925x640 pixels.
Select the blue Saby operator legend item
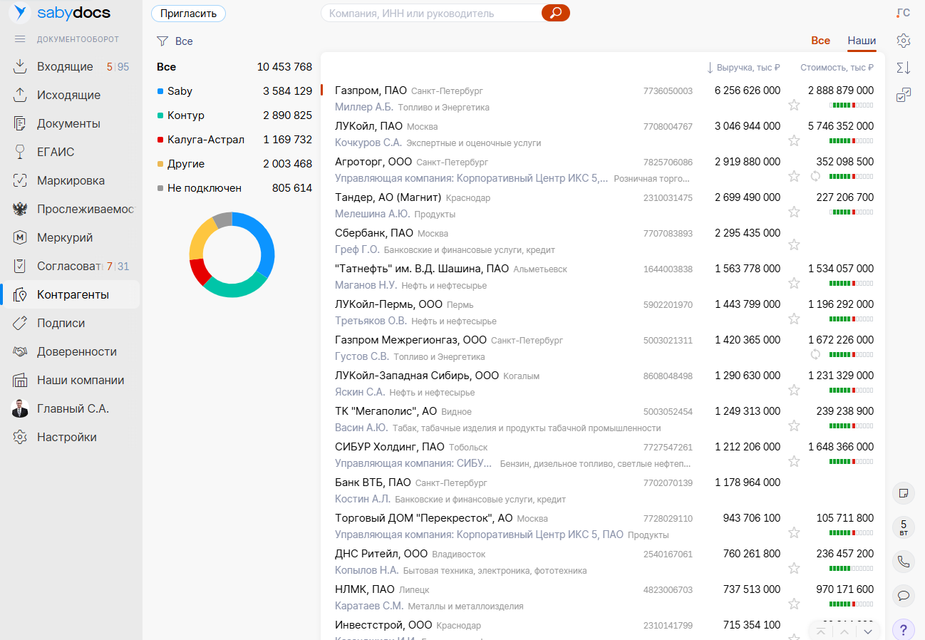click(180, 91)
